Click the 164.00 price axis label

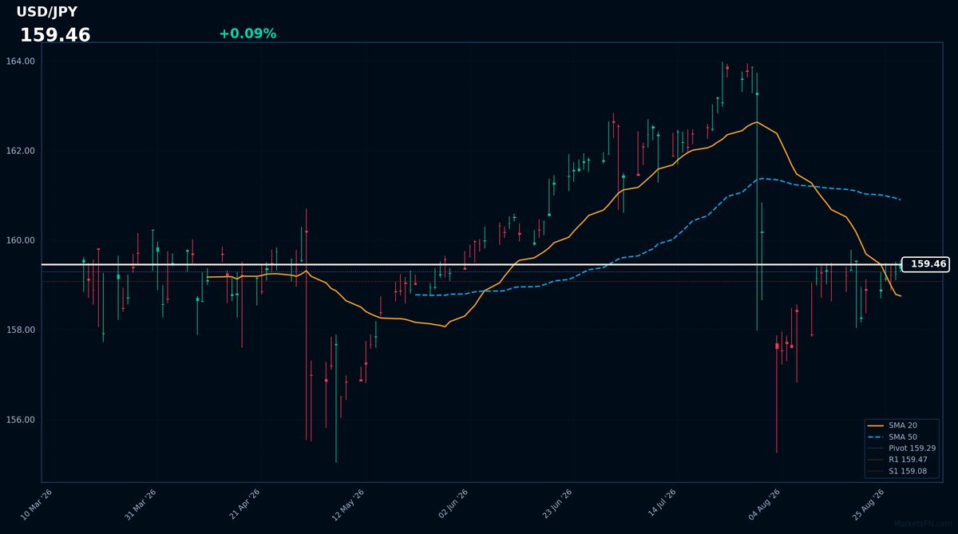(x=20, y=61)
